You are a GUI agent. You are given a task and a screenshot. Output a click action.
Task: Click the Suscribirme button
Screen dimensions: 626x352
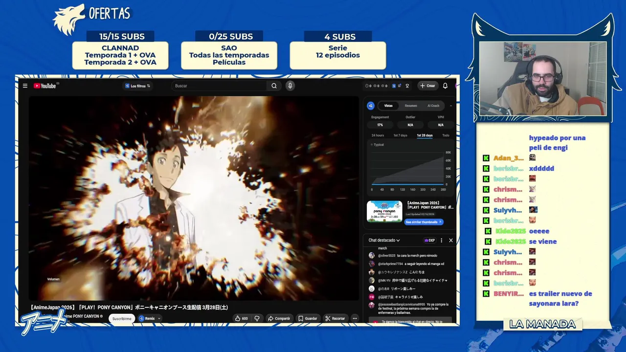click(x=122, y=318)
